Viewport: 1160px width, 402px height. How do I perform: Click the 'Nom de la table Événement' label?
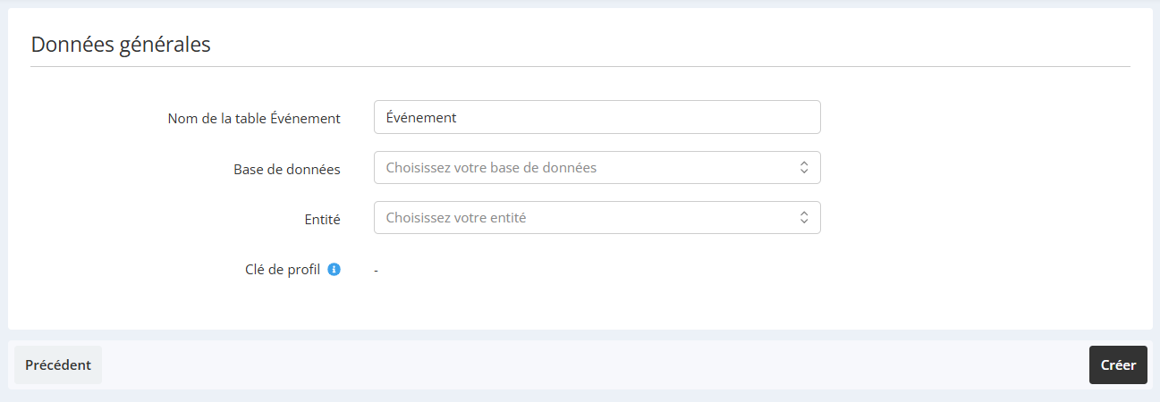254,118
